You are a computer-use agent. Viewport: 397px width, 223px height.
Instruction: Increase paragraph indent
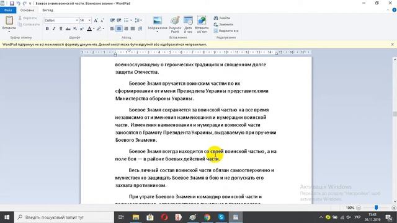click(x=118, y=20)
